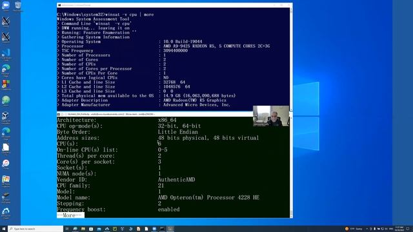
Task: Click the 'winsat -v cpu | more' command line
Action: tap(129, 14)
